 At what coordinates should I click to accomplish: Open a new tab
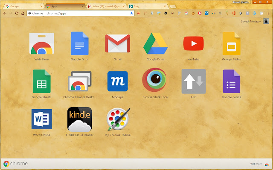173,7
